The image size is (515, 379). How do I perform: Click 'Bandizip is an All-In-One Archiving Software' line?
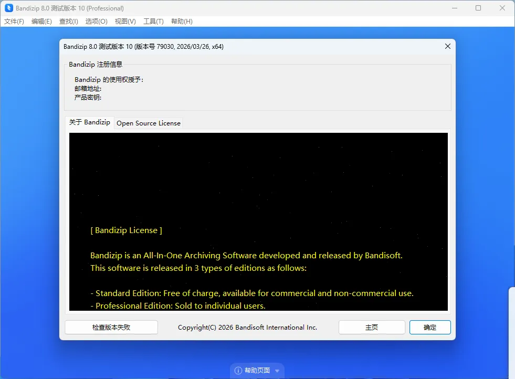(246, 256)
